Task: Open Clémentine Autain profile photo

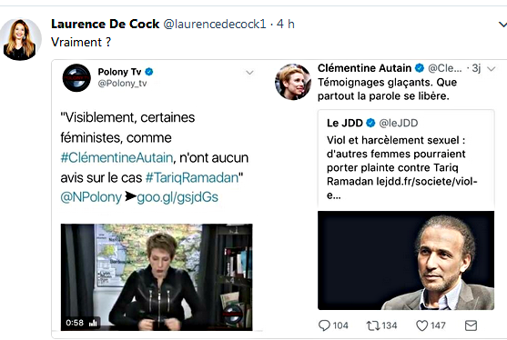Action: (x=293, y=82)
